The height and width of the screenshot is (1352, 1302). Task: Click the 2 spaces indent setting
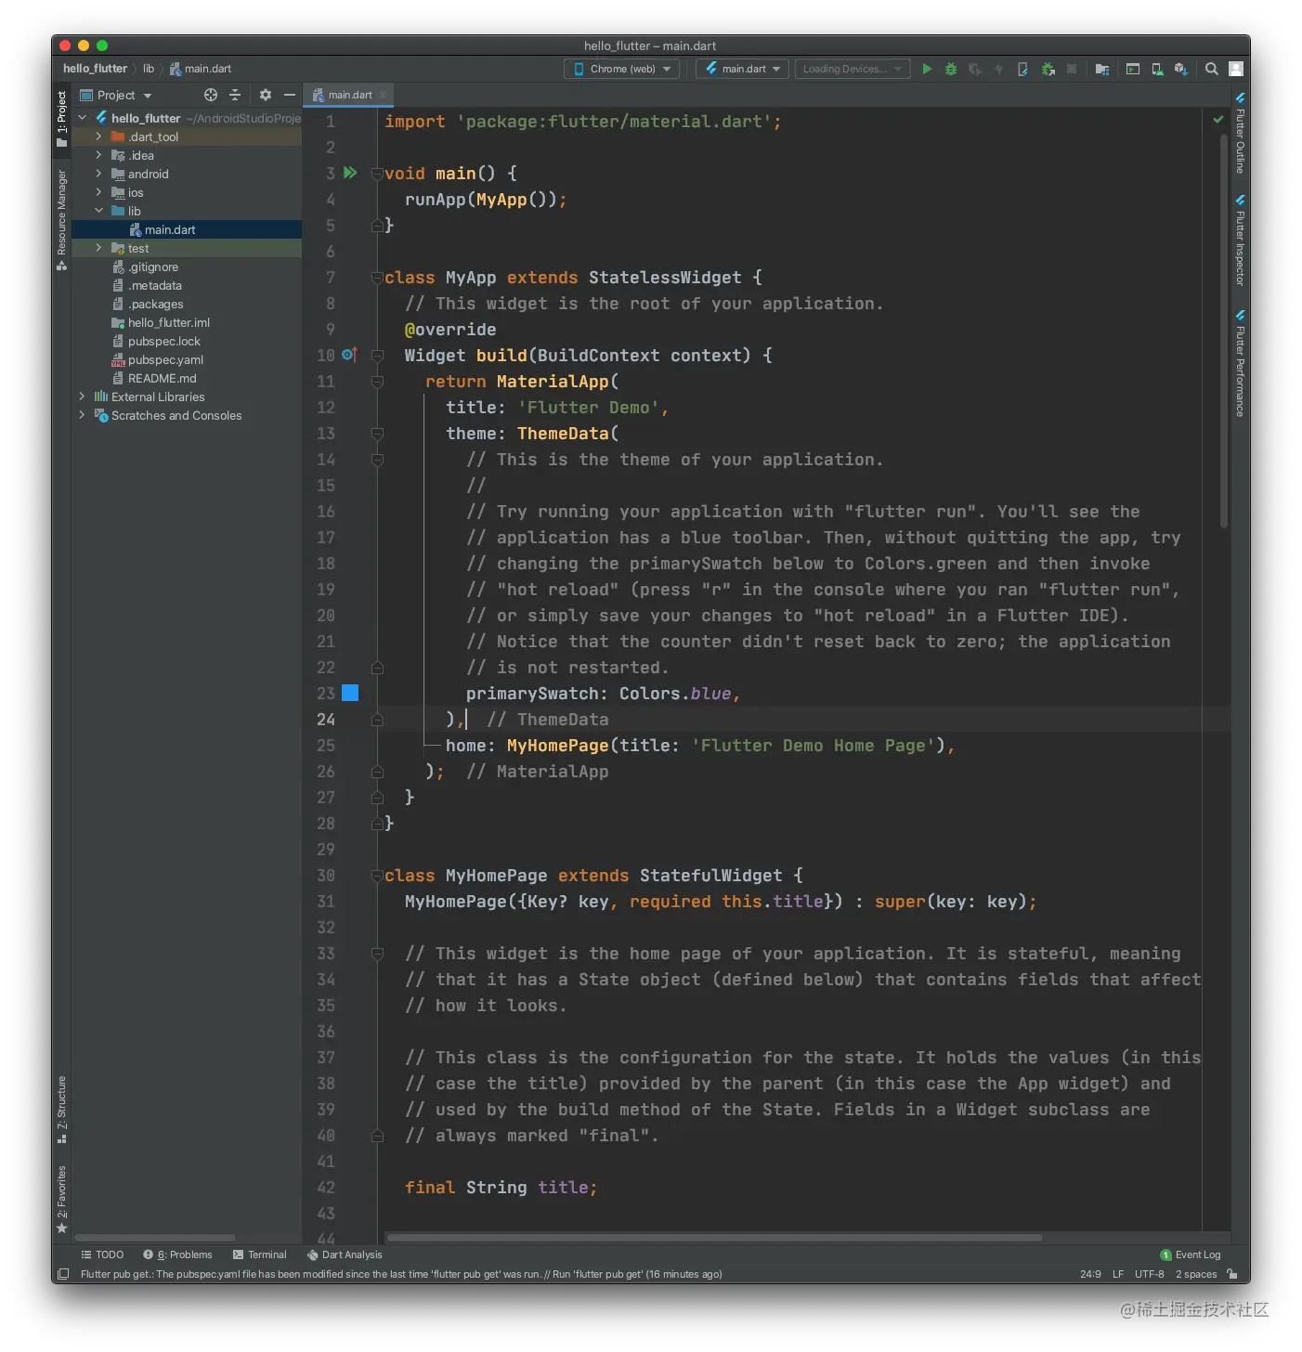tap(1196, 1274)
